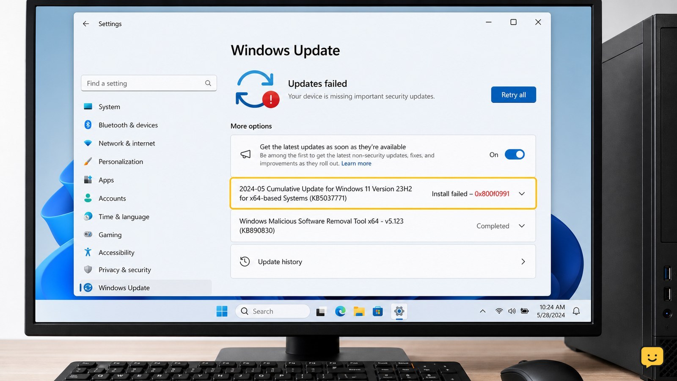This screenshot has width=677, height=381.
Task: Expand the Malicious Software Removal Tool entry
Action: pyautogui.click(x=522, y=226)
